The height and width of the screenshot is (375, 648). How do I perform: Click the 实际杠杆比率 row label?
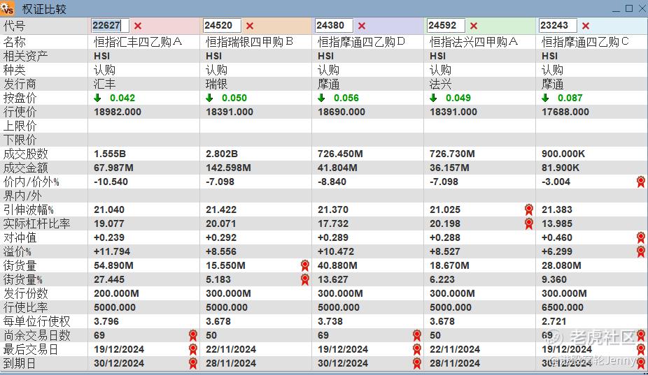coord(37,223)
